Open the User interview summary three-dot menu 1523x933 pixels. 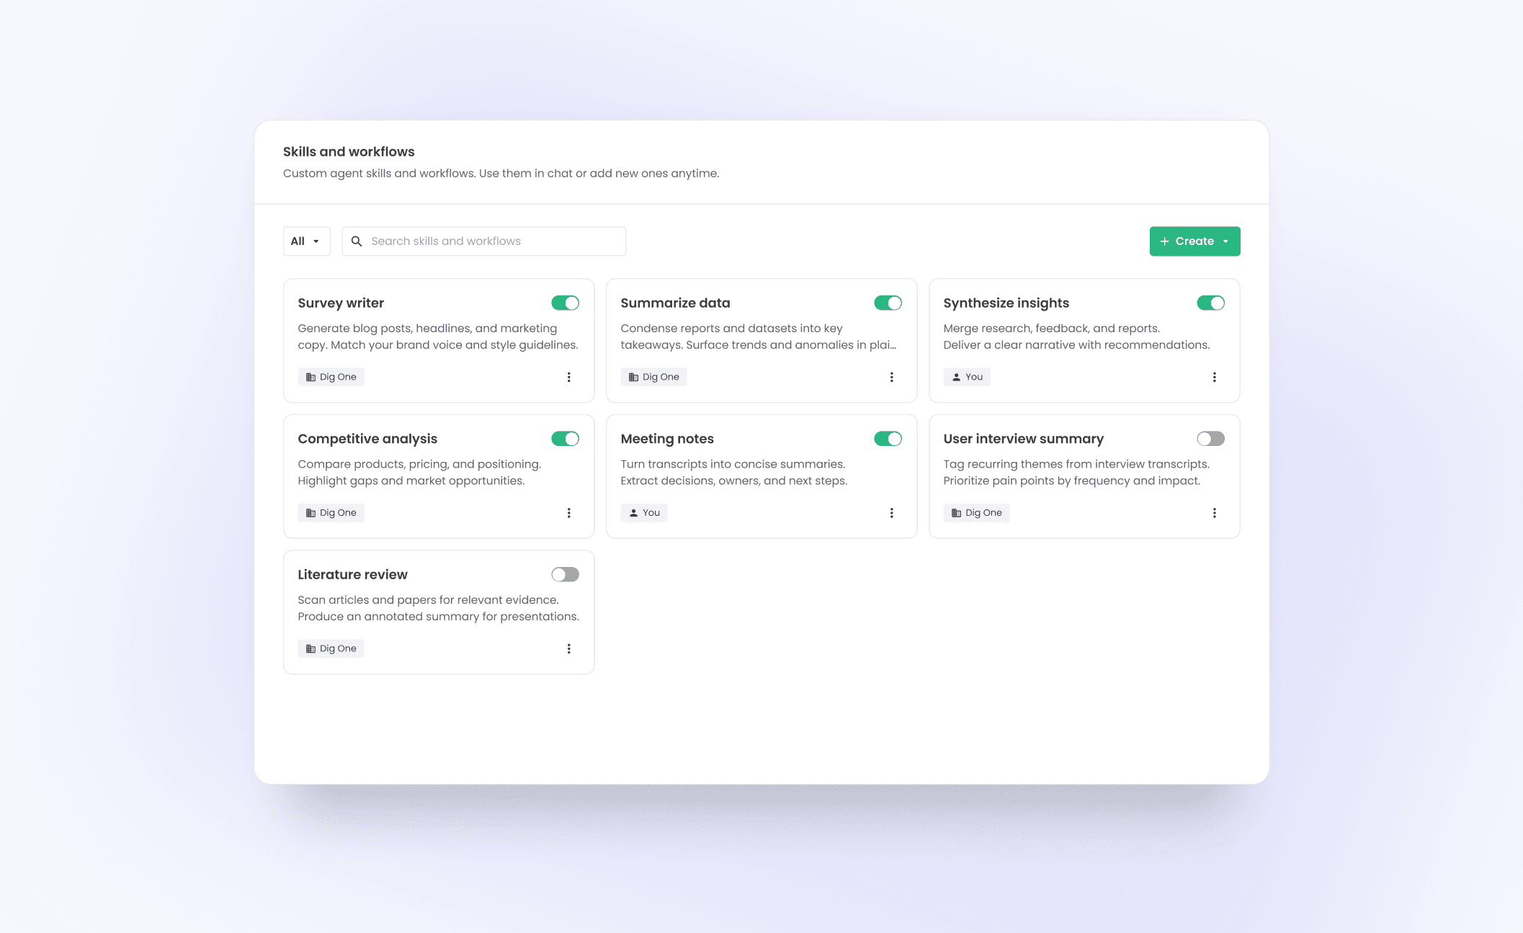1214,513
